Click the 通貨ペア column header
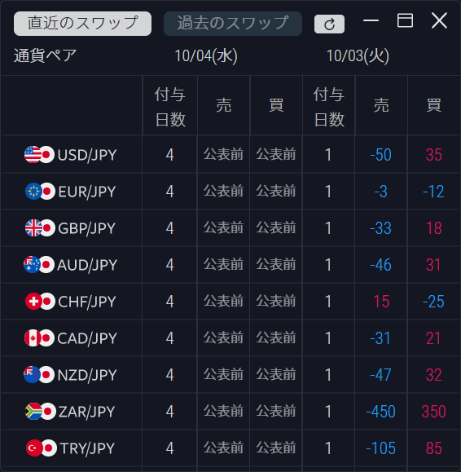This screenshot has width=461, height=472. 45,56
